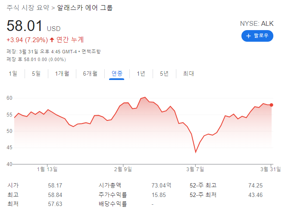Click the 시가 value 58.17
Viewport: 288px width, 209px height.
coord(55,185)
